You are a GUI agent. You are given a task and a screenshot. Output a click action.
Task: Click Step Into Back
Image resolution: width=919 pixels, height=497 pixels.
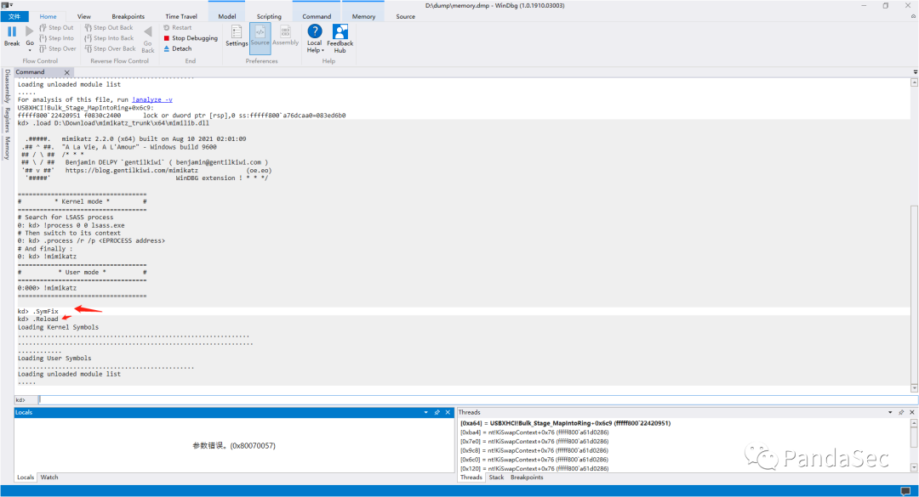point(109,38)
